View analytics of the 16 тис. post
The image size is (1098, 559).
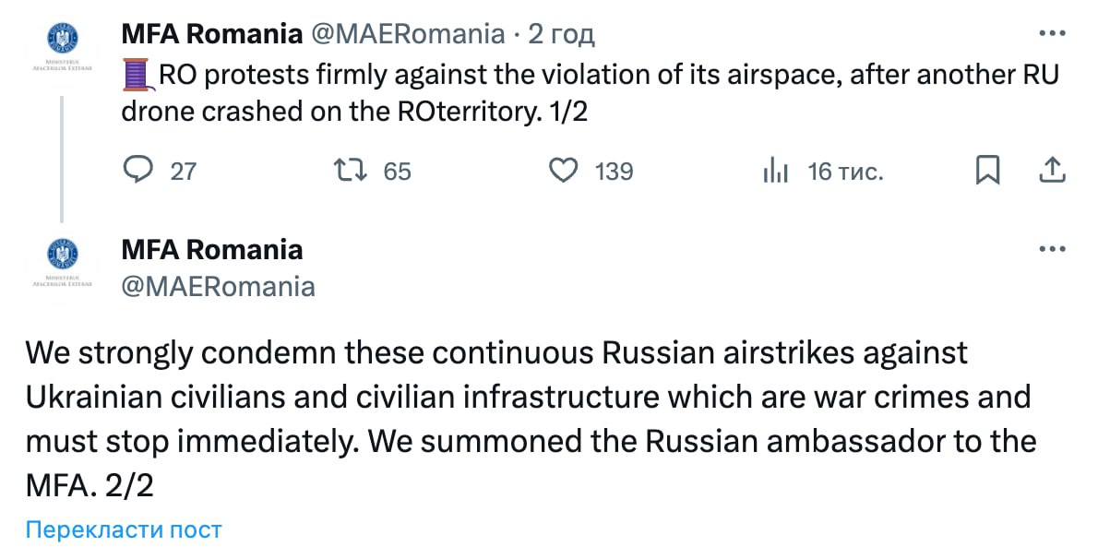[775, 171]
